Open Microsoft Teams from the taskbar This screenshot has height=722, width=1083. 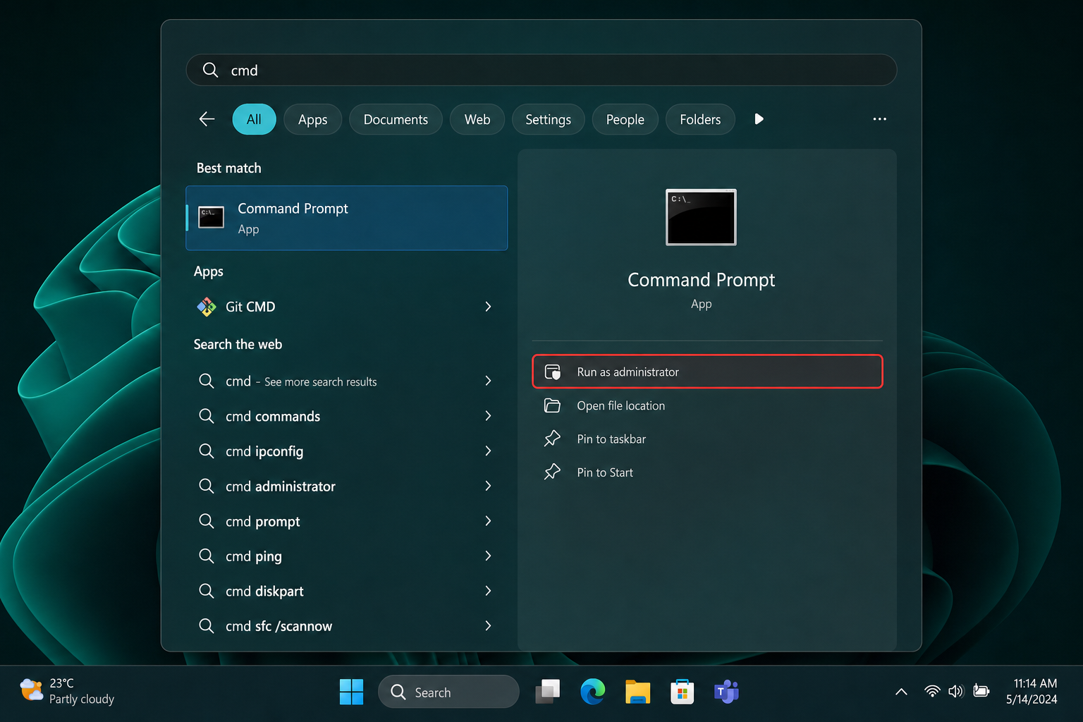tap(726, 692)
